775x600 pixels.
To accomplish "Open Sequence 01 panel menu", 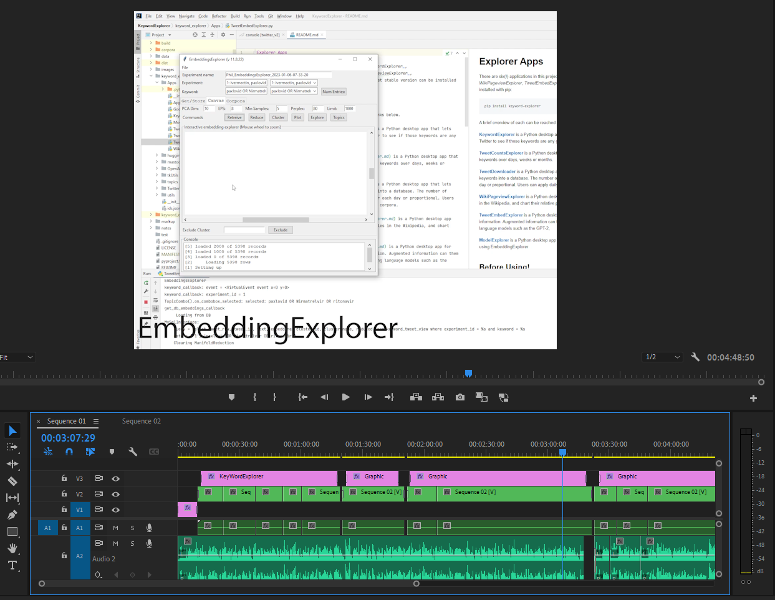I will point(96,421).
